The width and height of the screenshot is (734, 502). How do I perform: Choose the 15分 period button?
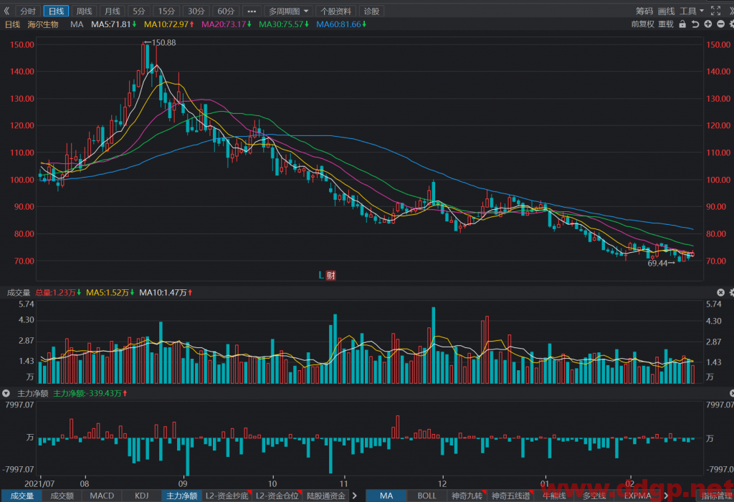click(166, 11)
